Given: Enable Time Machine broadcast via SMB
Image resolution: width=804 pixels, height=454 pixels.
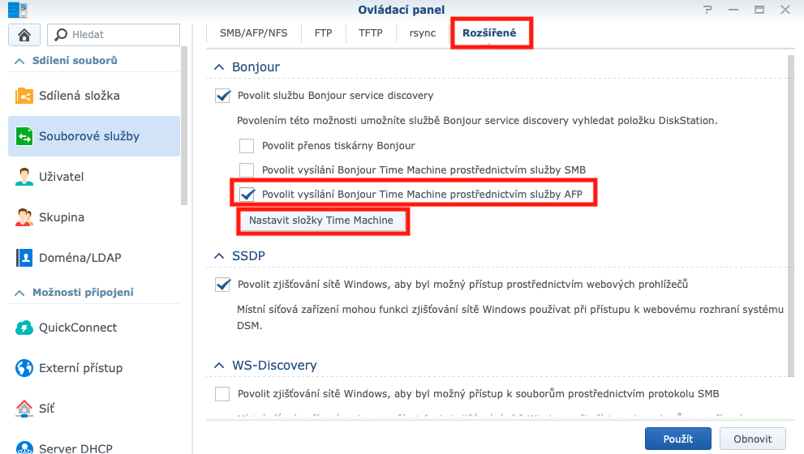Looking at the screenshot, I should (x=247, y=170).
